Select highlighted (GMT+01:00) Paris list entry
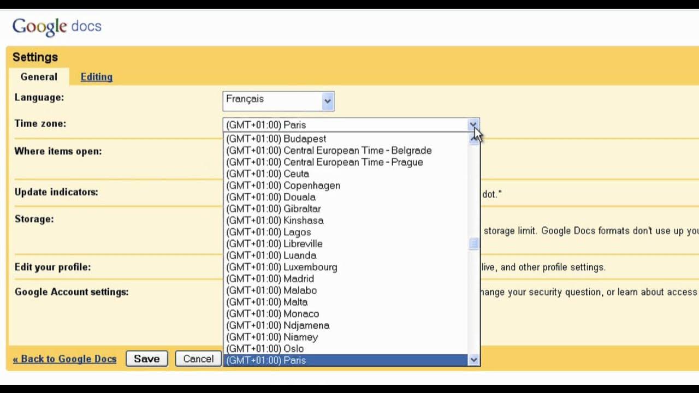This screenshot has width=699, height=393. click(x=346, y=360)
